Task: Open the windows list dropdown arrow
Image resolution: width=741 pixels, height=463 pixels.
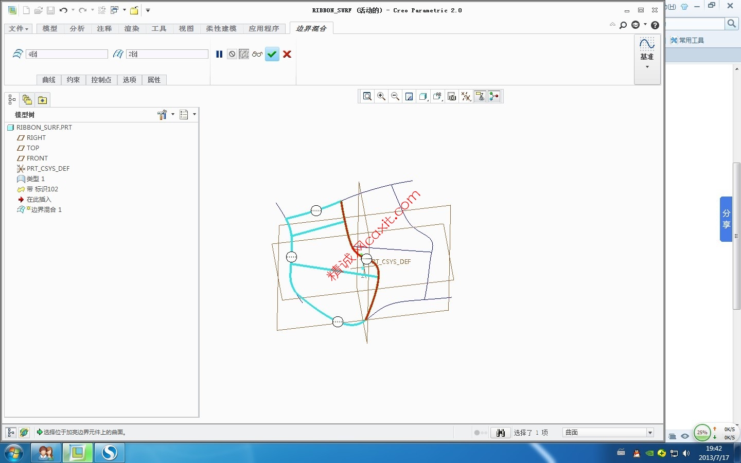Action: (x=124, y=10)
